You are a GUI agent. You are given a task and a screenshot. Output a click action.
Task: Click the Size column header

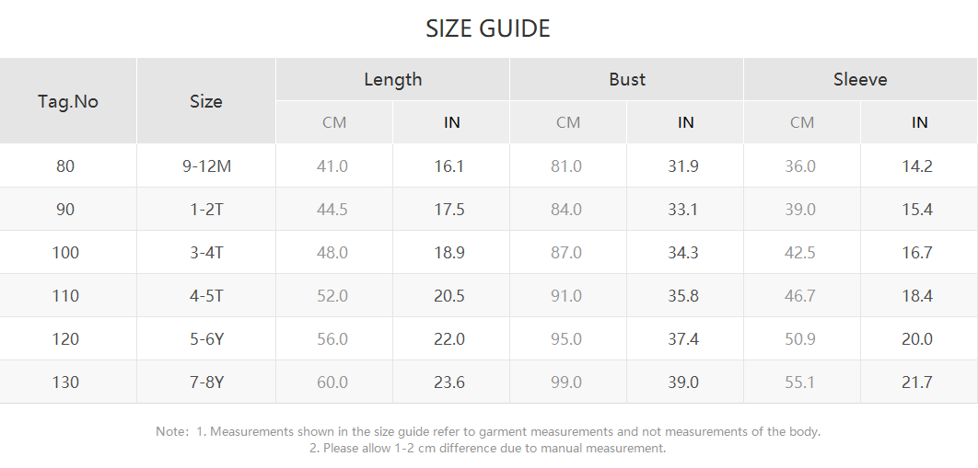[x=206, y=101]
